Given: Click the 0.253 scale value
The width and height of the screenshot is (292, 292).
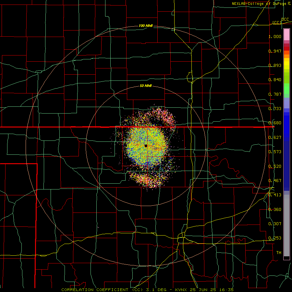Looking at the screenshot, I should tap(275, 238).
